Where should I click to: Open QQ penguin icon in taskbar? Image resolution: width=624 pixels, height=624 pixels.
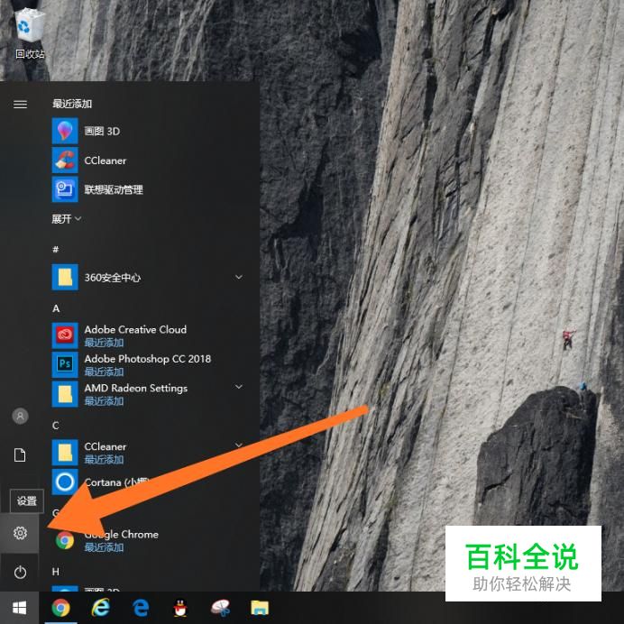point(180,608)
